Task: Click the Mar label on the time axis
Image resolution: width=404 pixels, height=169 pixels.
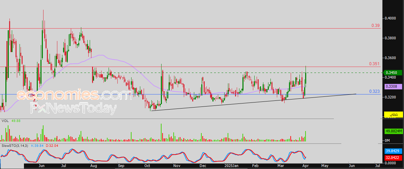Action: 280,166
